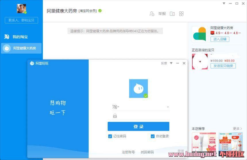247x160 pixels.
Task: Click the password field with lock icon
Action: pyautogui.click(x=141, y=116)
